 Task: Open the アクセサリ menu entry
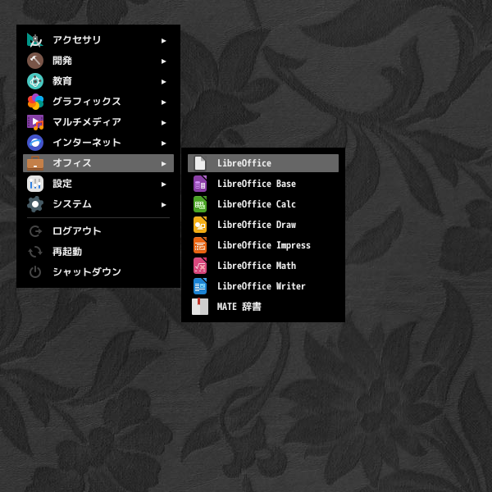coord(98,40)
